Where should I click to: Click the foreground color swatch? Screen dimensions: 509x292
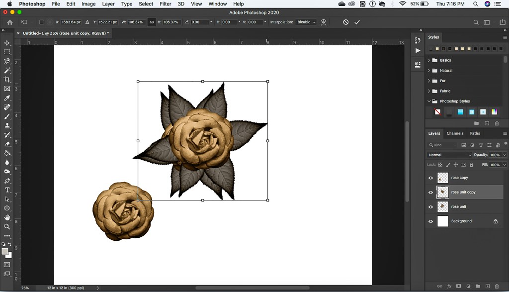pyautogui.click(x=5, y=251)
